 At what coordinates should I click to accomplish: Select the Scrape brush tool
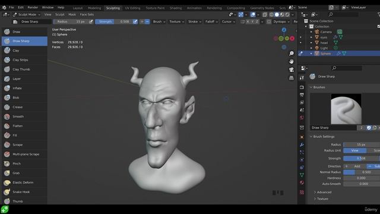point(24,145)
